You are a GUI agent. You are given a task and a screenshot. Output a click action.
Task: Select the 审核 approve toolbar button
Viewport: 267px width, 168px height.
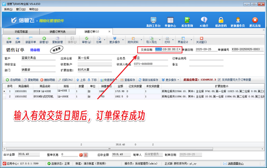pos(87,40)
